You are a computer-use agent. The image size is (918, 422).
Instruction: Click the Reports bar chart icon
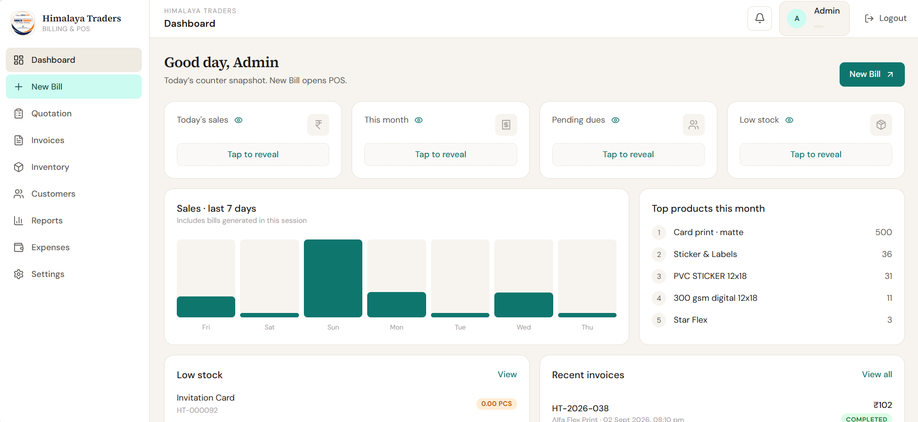click(x=19, y=220)
